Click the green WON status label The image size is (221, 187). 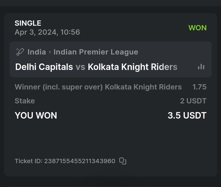click(197, 28)
